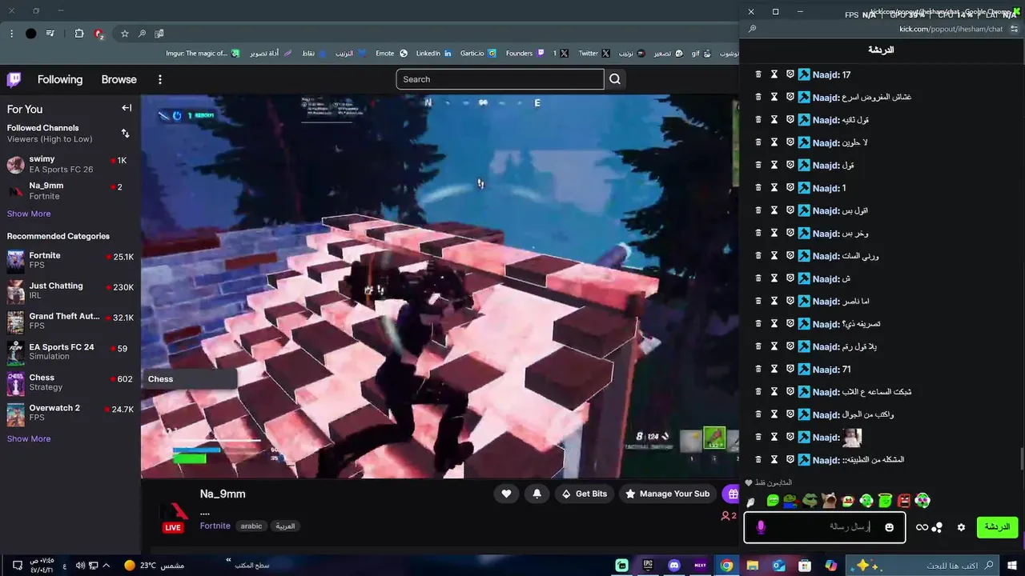This screenshot has width=1025, height=576.
Task: Open Following tab on Twitch
Action: (x=60, y=79)
